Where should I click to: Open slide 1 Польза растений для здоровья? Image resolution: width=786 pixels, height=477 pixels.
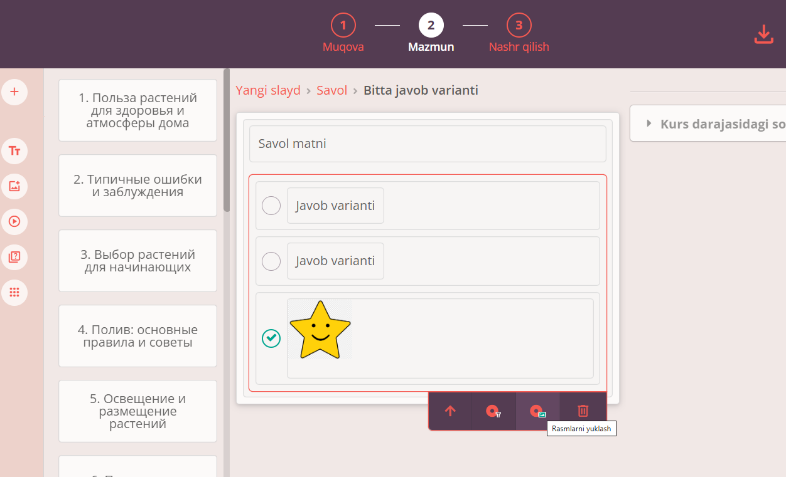click(137, 110)
